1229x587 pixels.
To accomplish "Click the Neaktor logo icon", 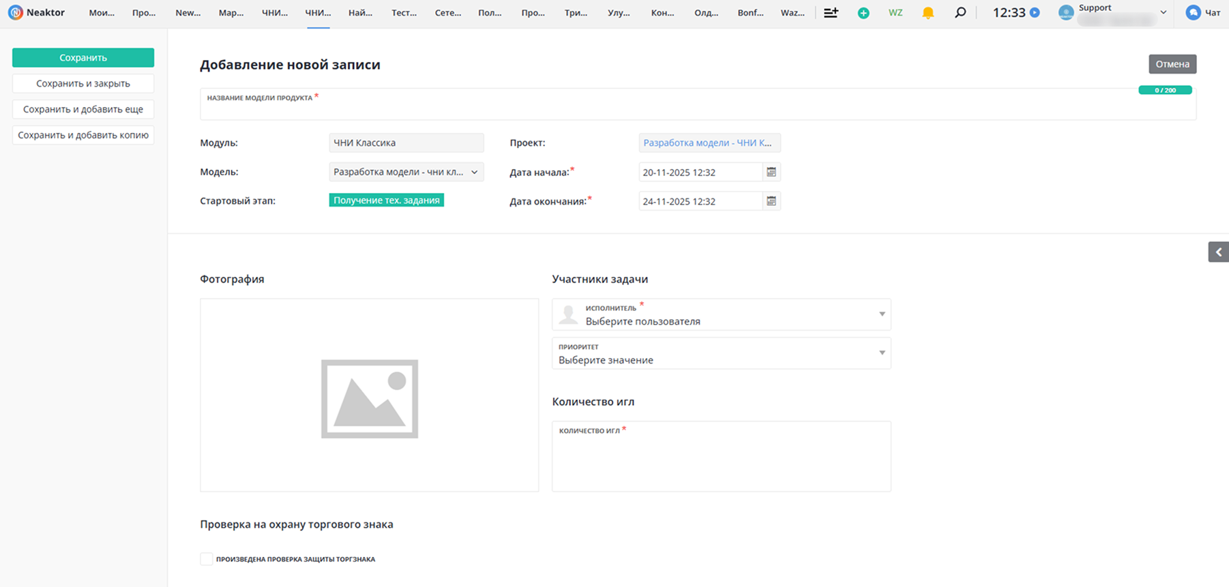I will [15, 12].
